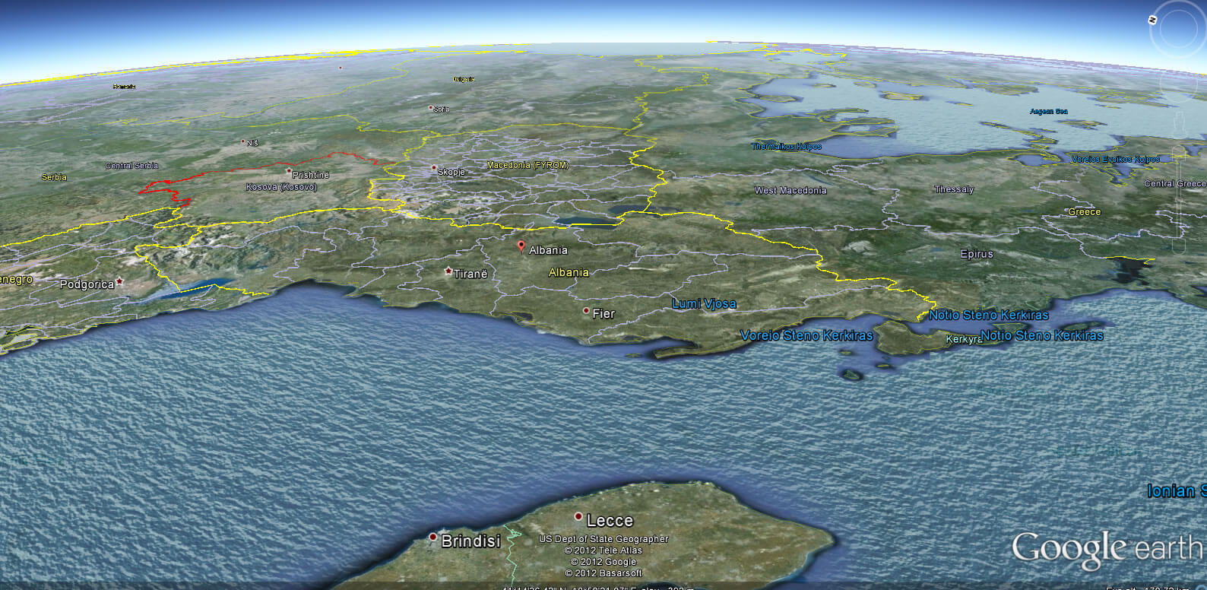
Task: Click the N north marker on compass
Action: [x=1152, y=20]
